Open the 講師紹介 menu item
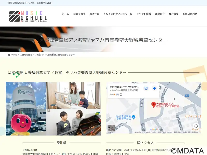The width and height of the screenshot is (207, 155). pyautogui.click(x=160, y=14)
